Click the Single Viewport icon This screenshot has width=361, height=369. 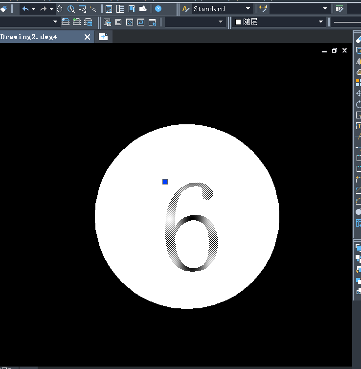tap(118, 23)
